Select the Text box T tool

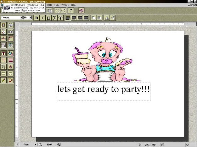coord(3,53)
